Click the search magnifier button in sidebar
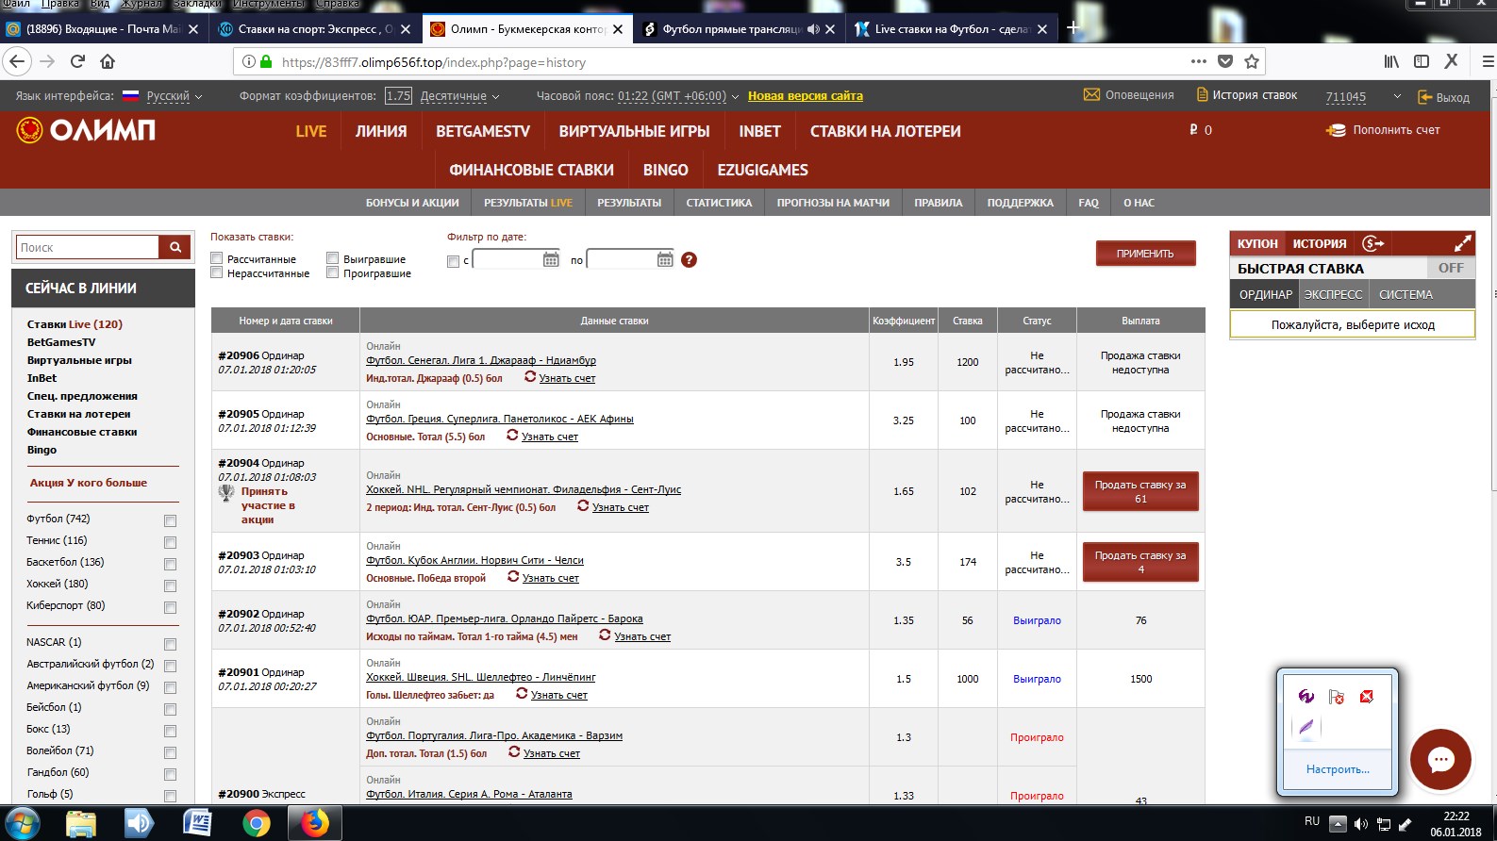Image resolution: width=1497 pixels, height=841 pixels. tap(175, 247)
